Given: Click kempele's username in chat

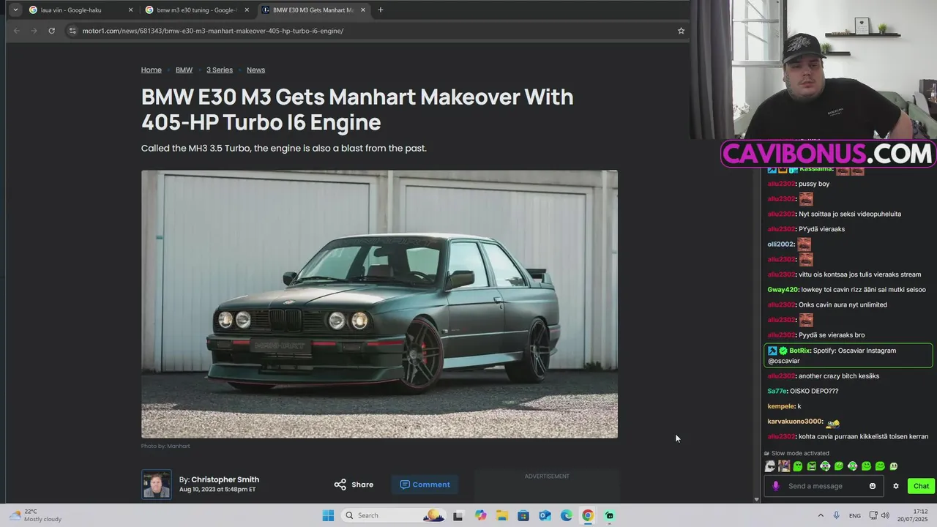Looking at the screenshot, I should [781, 406].
